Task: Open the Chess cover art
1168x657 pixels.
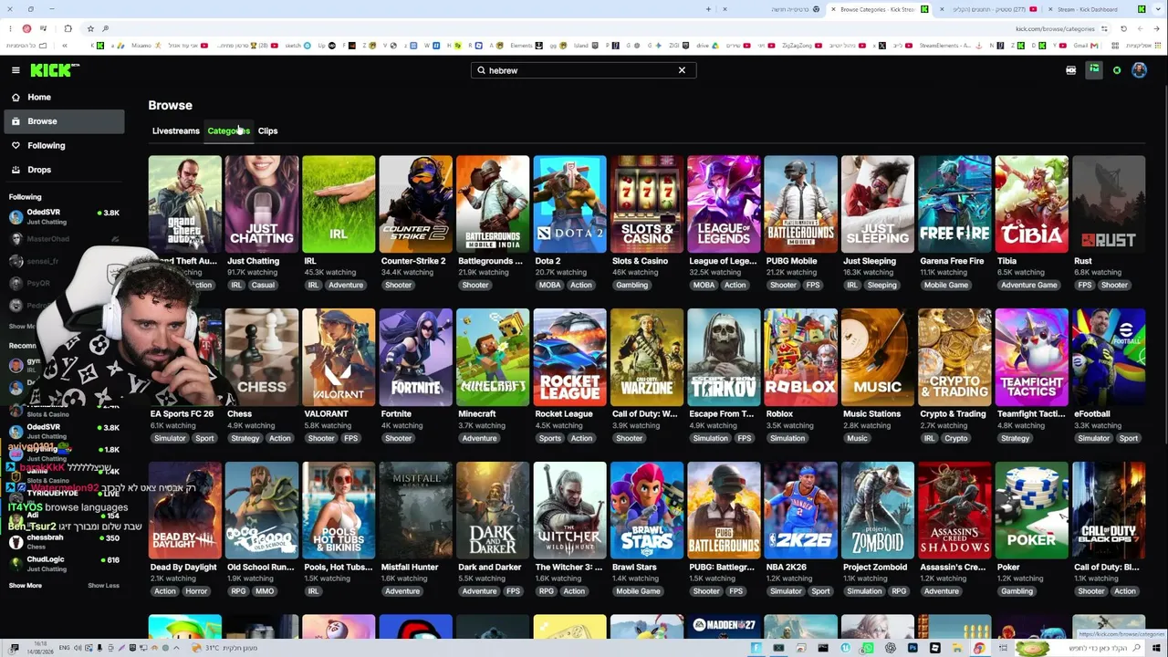Action: tap(262, 358)
